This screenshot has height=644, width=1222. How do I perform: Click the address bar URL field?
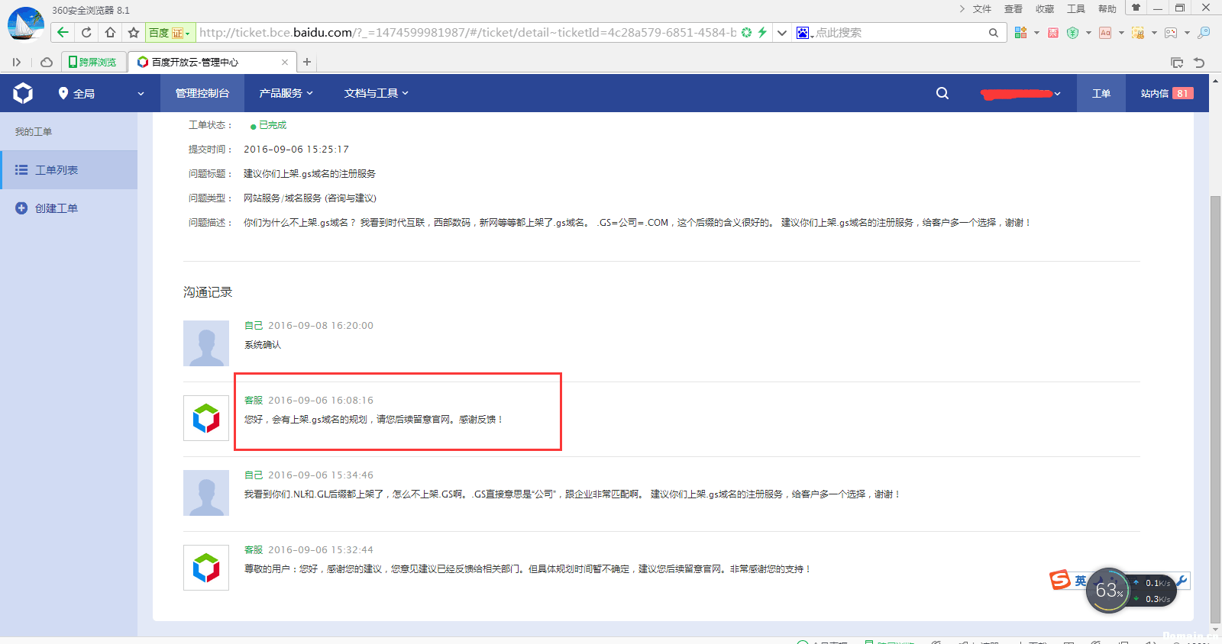point(467,33)
